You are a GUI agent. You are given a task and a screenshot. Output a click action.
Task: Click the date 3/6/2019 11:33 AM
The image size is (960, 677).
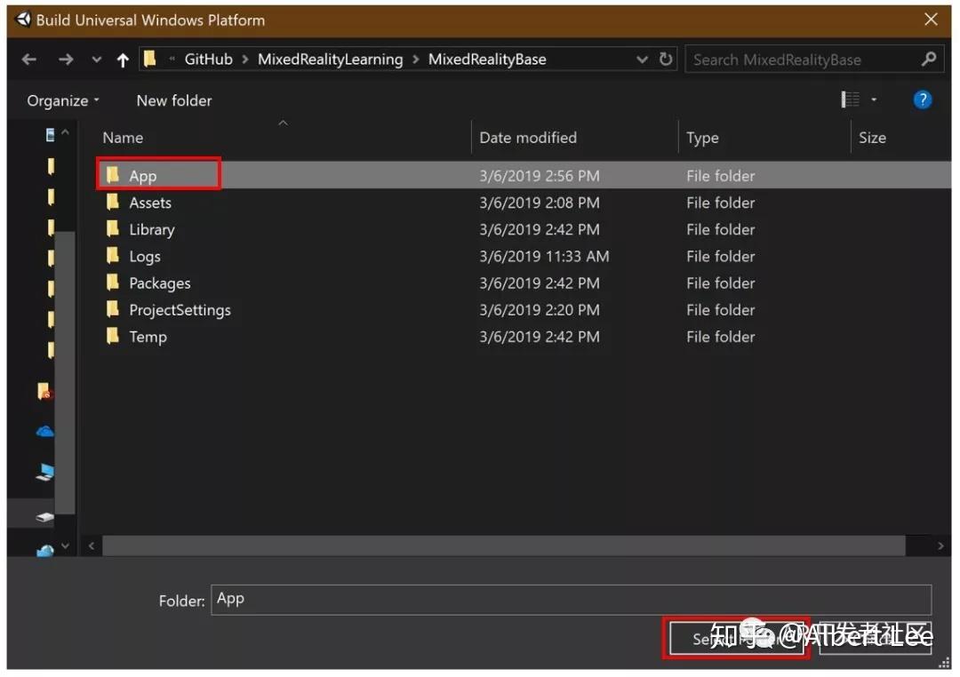[544, 257]
